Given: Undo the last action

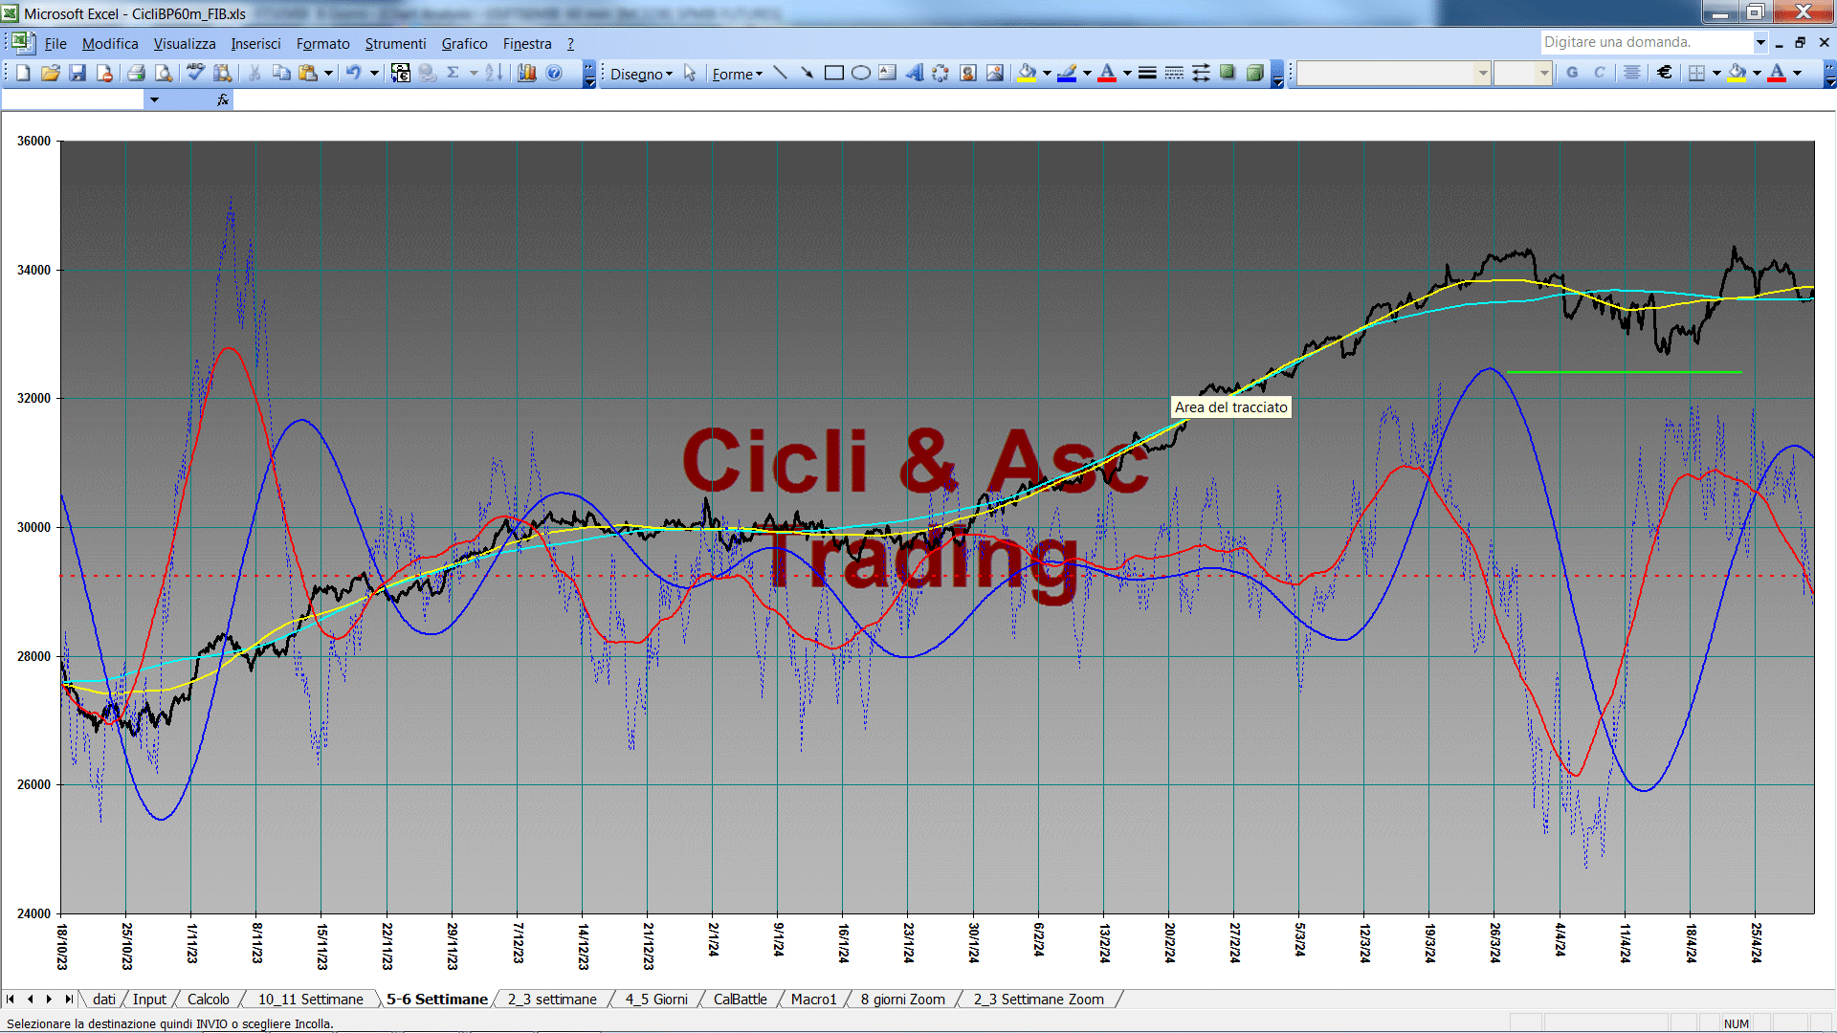Looking at the screenshot, I should point(354,73).
